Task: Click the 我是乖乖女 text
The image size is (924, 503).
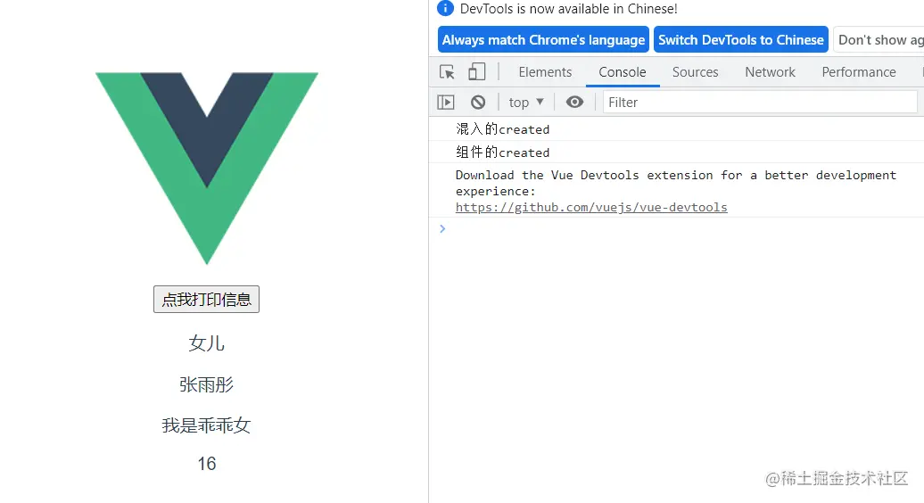Action: (x=206, y=425)
